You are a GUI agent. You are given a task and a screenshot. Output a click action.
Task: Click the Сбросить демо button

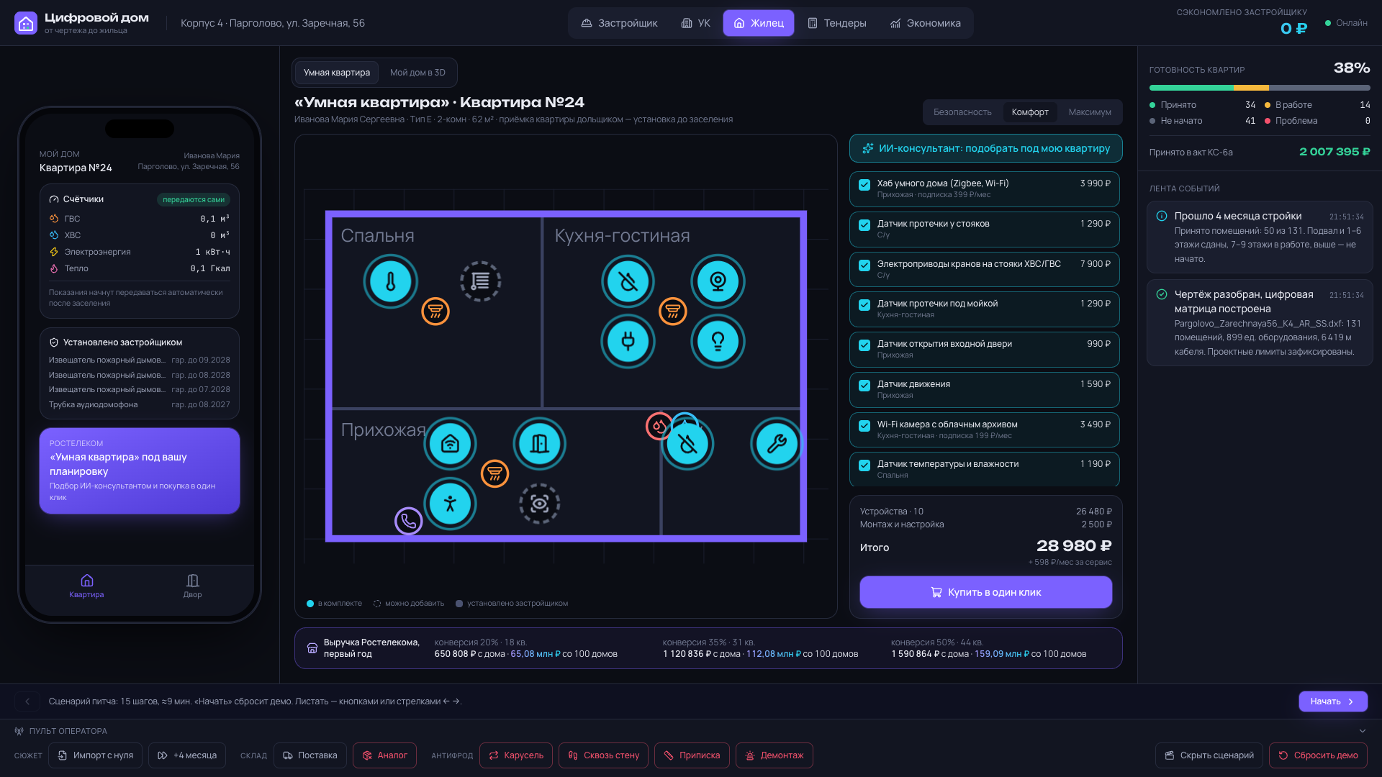coord(1318,755)
